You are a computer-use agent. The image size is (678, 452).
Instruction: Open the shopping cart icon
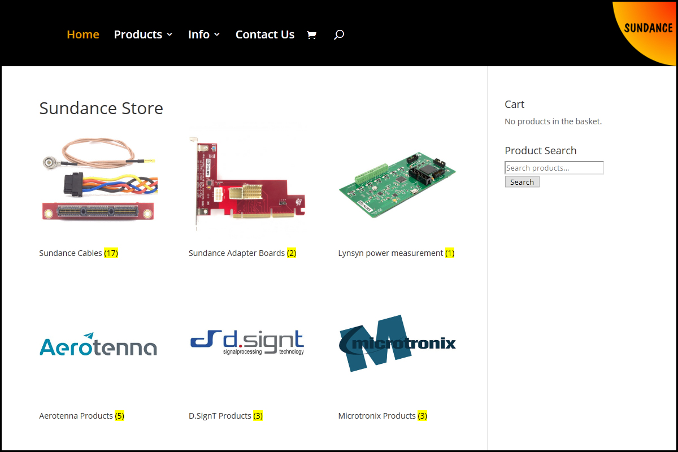pyautogui.click(x=311, y=35)
